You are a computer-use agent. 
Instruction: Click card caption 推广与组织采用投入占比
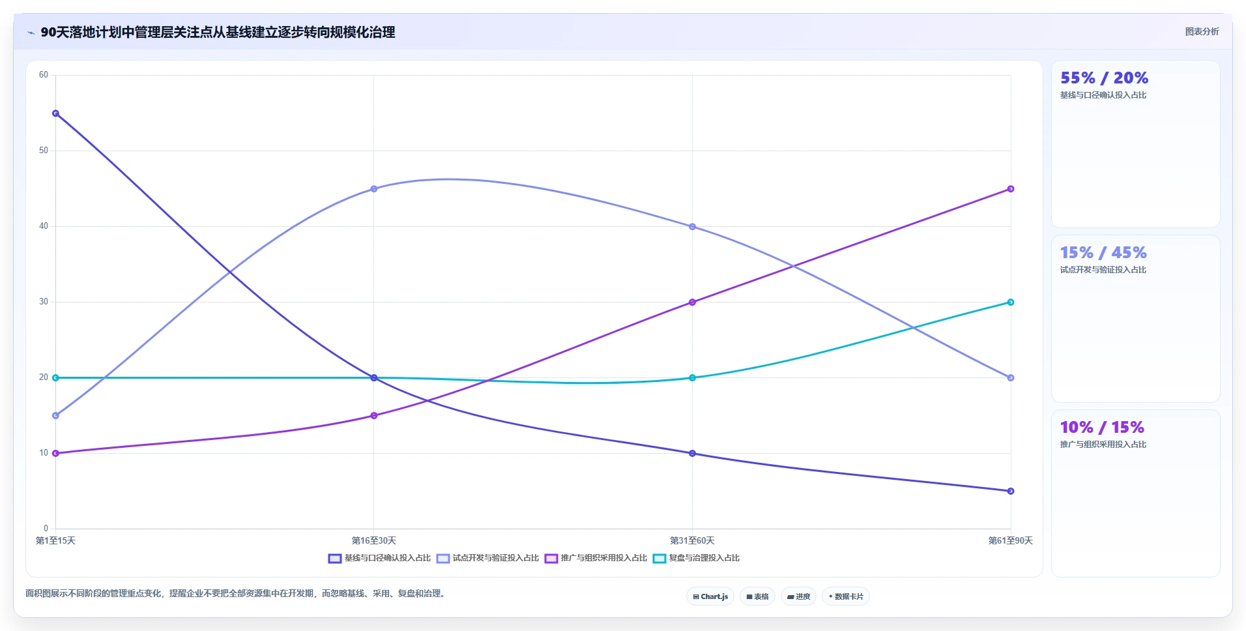[1103, 445]
